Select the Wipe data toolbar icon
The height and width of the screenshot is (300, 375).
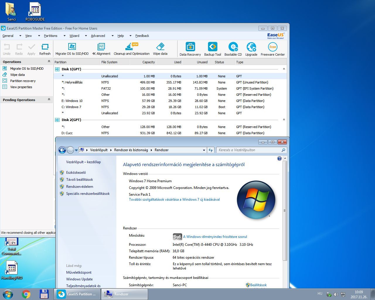[160, 49]
